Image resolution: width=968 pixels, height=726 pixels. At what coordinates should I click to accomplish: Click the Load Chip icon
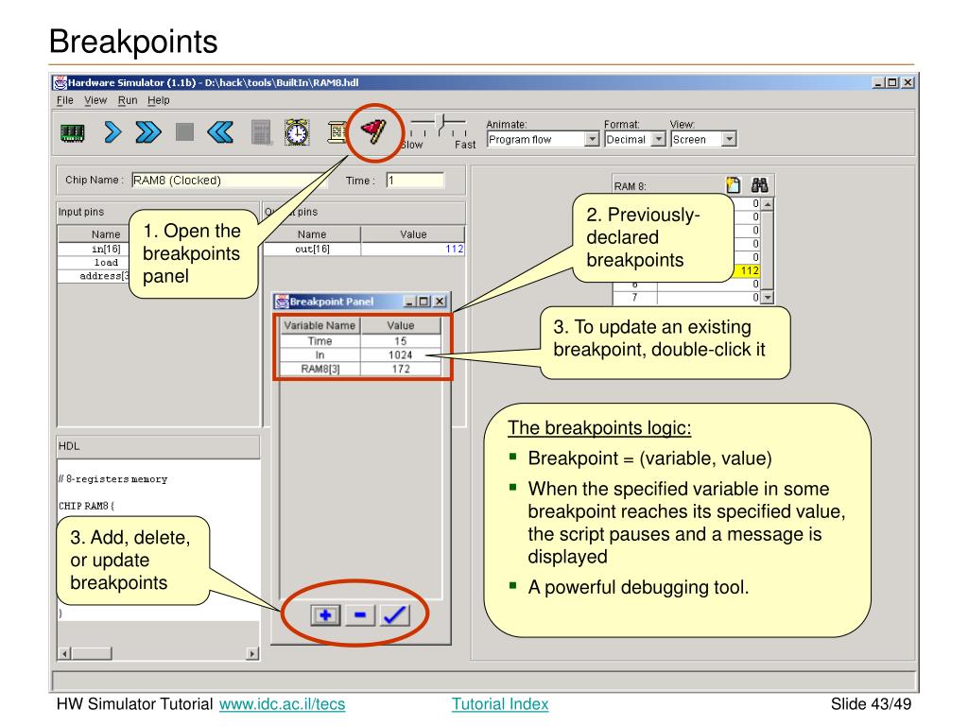pyautogui.click(x=72, y=132)
